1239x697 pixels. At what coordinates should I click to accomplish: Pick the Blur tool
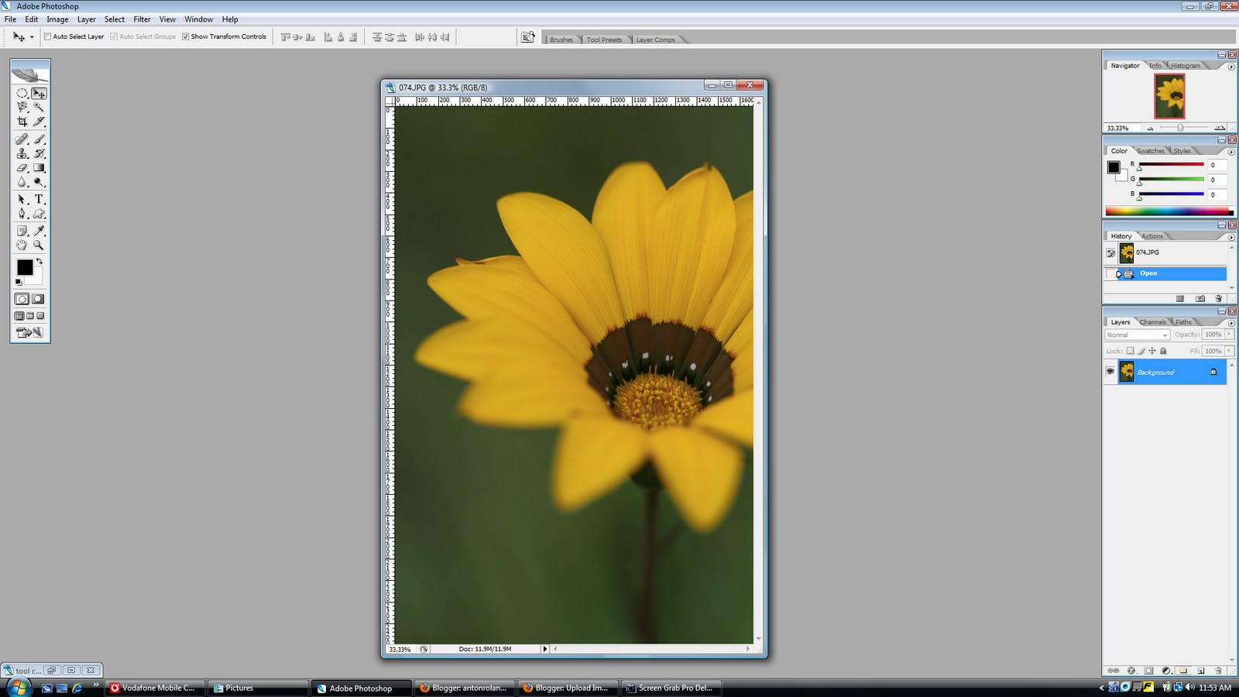pyautogui.click(x=22, y=182)
